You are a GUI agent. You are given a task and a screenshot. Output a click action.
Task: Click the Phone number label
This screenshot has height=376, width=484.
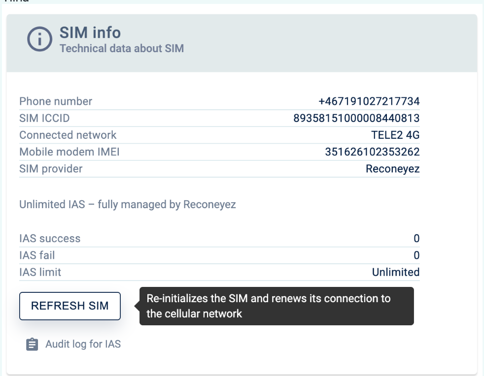tap(56, 101)
